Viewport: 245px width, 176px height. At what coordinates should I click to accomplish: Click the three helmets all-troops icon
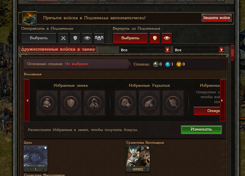click(x=99, y=38)
